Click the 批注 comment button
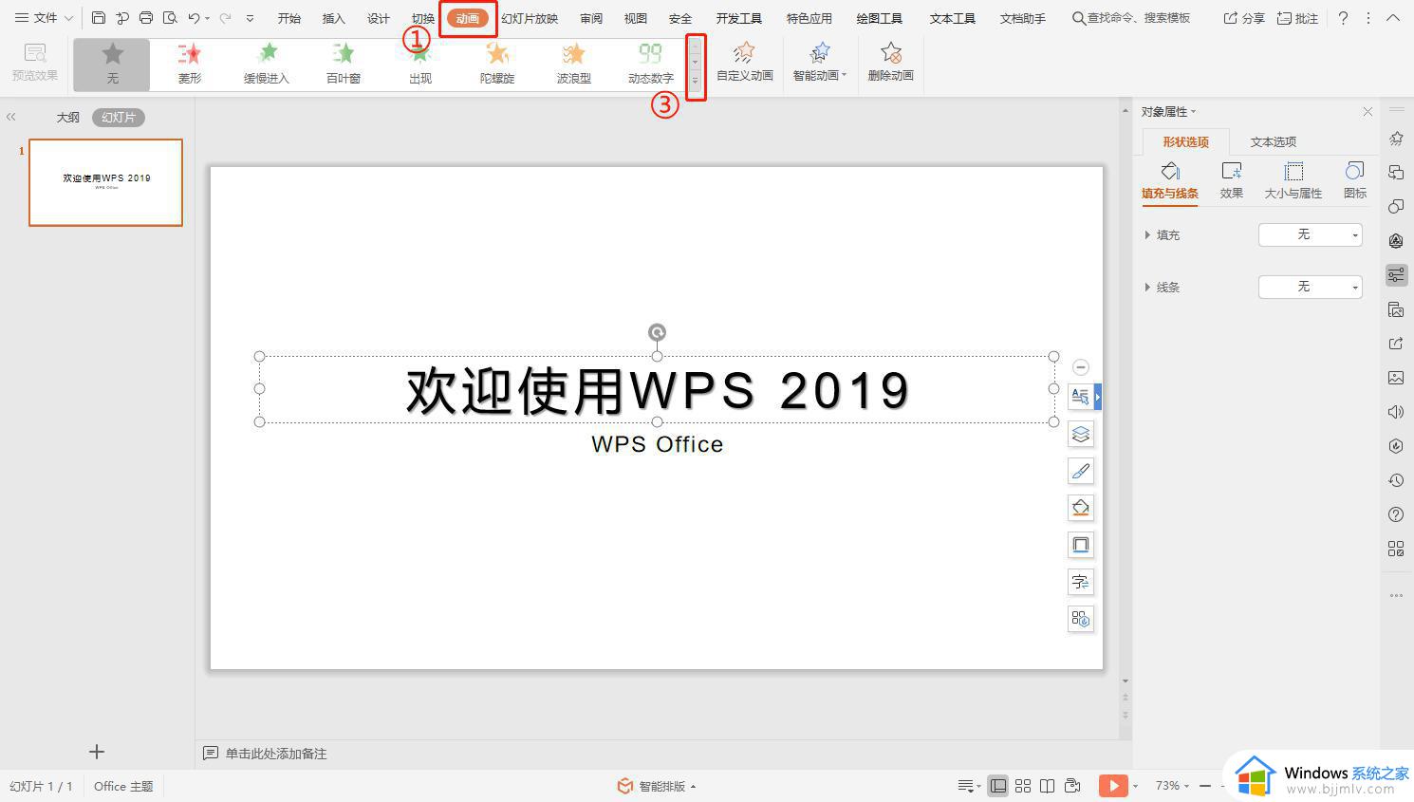Image resolution: width=1414 pixels, height=802 pixels. [1297, 18]
